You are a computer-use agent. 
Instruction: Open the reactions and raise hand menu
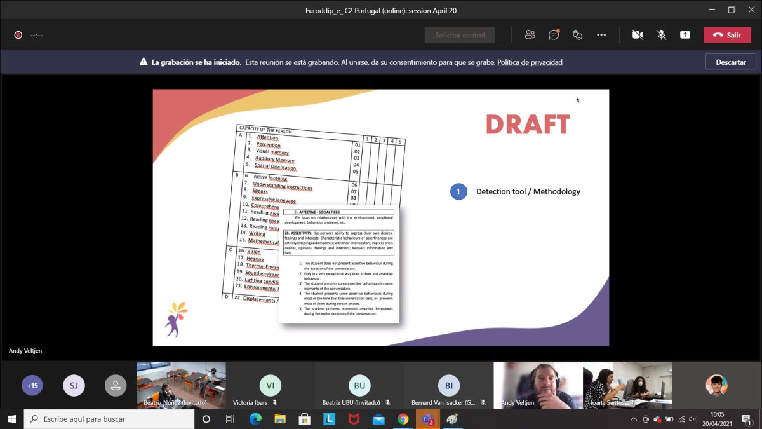(577, 35)
